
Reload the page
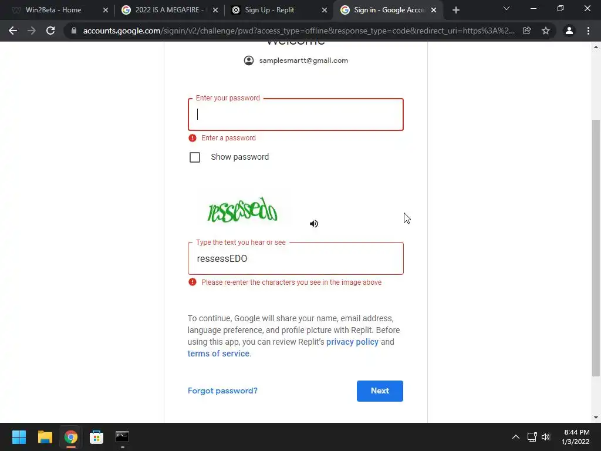[50, 31]
